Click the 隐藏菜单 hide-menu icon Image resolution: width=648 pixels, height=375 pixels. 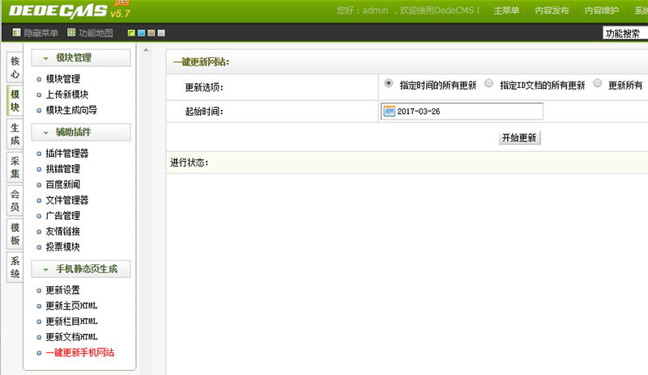pos(17,33)
